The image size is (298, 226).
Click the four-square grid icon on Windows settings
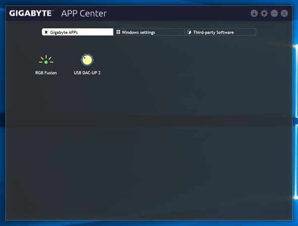coord(118,32)
